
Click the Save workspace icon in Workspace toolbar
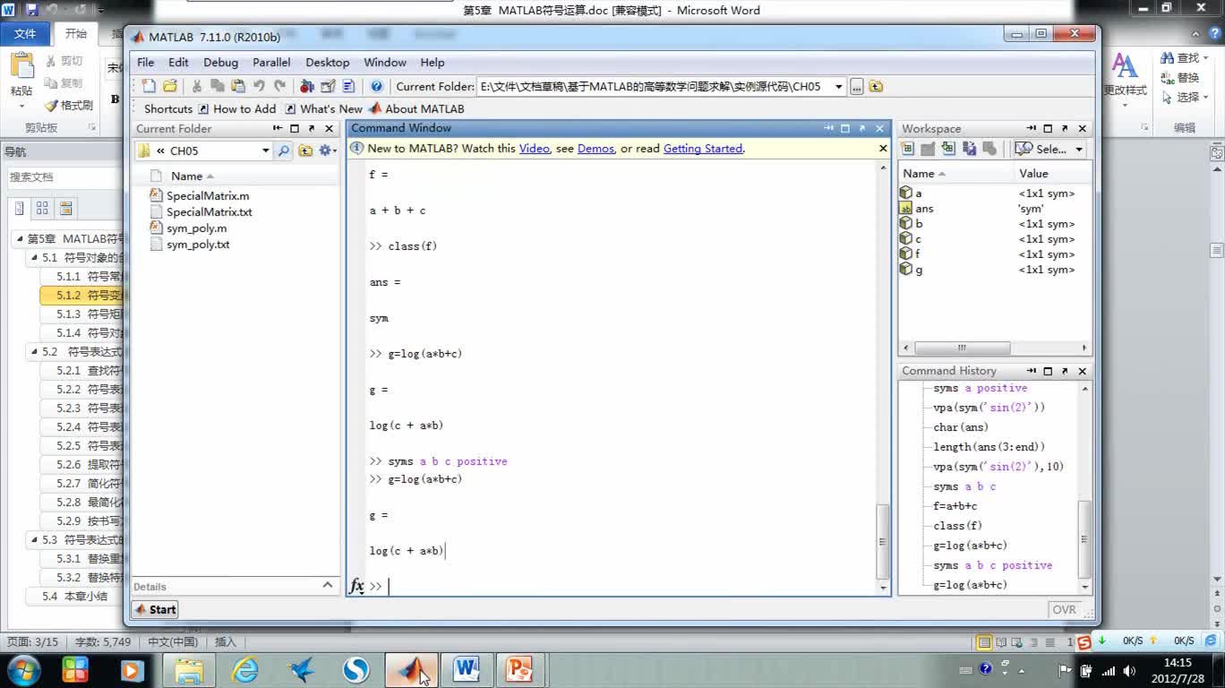coord(969,149)
